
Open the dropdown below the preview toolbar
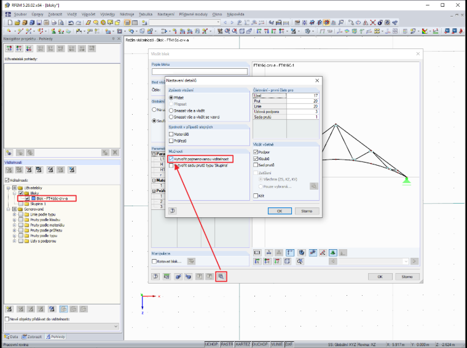406,261
